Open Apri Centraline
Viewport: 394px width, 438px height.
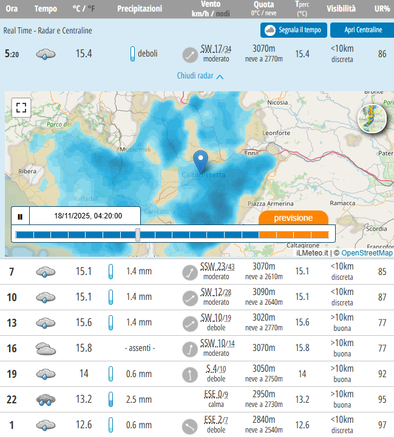coord(362,30)
